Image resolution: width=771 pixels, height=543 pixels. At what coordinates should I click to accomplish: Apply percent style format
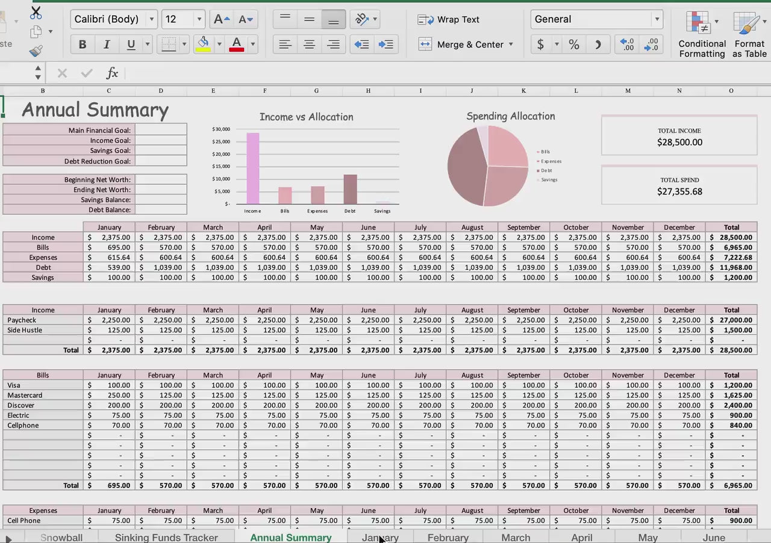[x=574, y=44]
